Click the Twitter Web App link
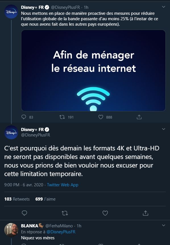 tap(63, 185)
